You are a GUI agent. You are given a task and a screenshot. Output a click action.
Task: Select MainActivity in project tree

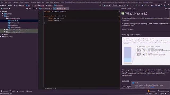point(14,25)
